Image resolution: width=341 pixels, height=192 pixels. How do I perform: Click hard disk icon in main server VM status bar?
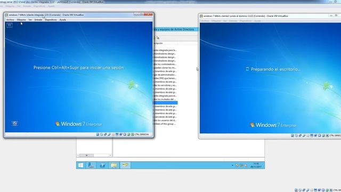(296, 190)
